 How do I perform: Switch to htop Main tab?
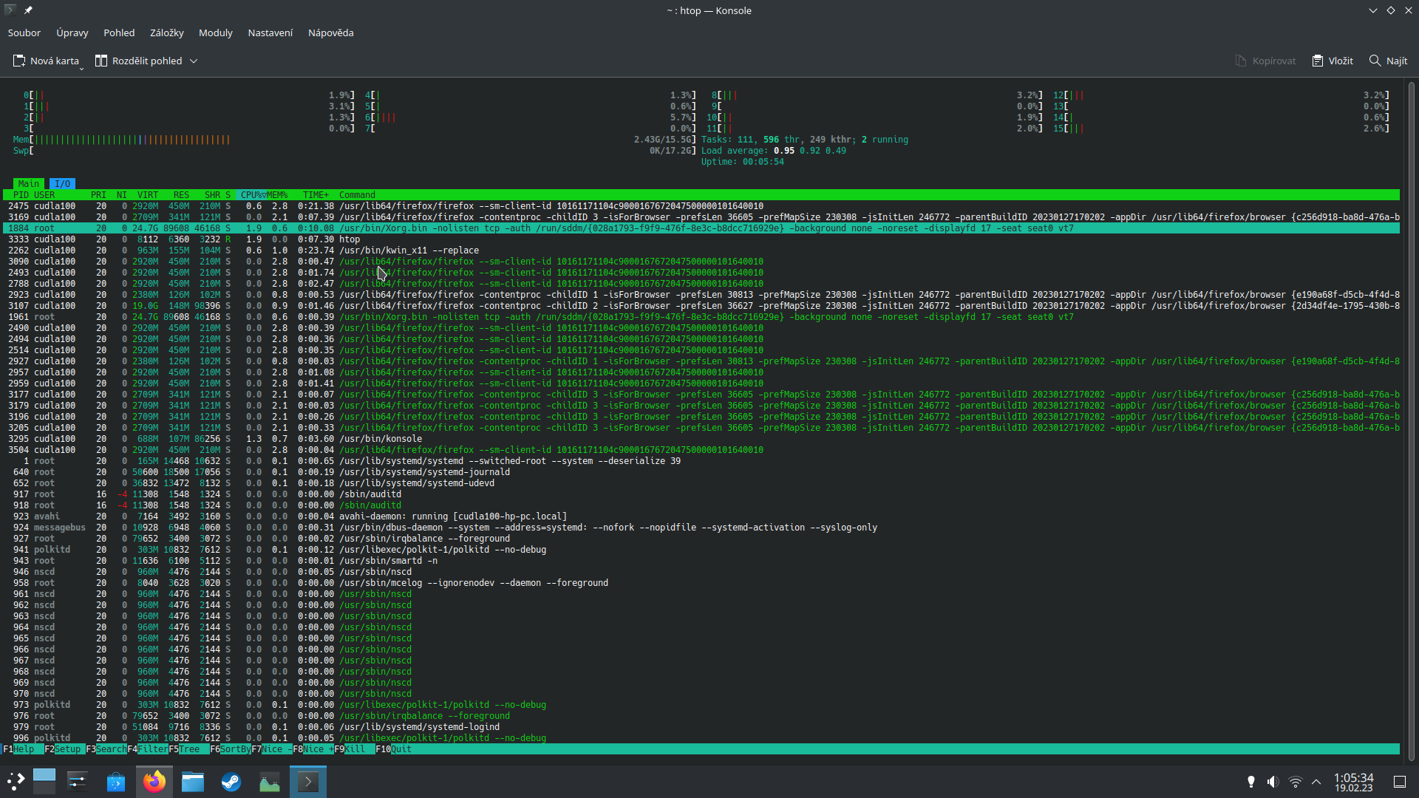[x=29, y=183]
